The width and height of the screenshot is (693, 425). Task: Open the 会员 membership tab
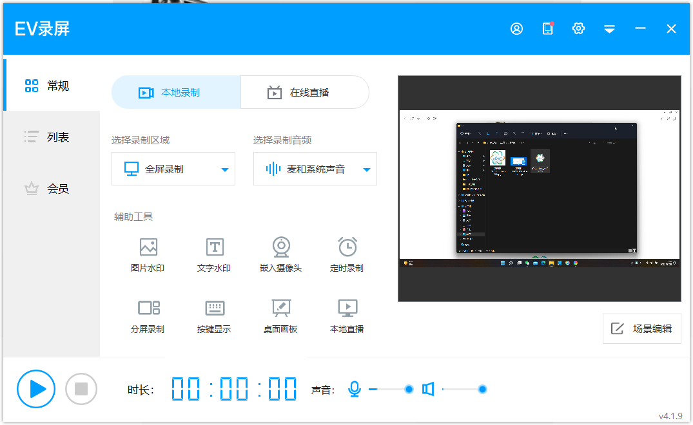tap(52, 189)
